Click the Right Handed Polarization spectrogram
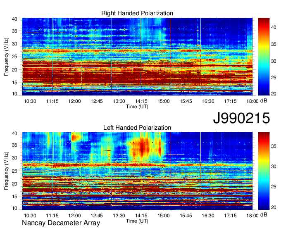 (x=137, y=57)
